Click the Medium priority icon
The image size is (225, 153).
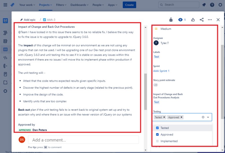(156, 29)
